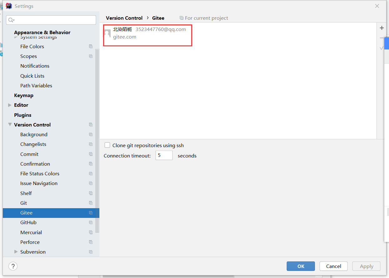Open Appearance & Behavior settings
Screen dimensions: 389x278
42,32
